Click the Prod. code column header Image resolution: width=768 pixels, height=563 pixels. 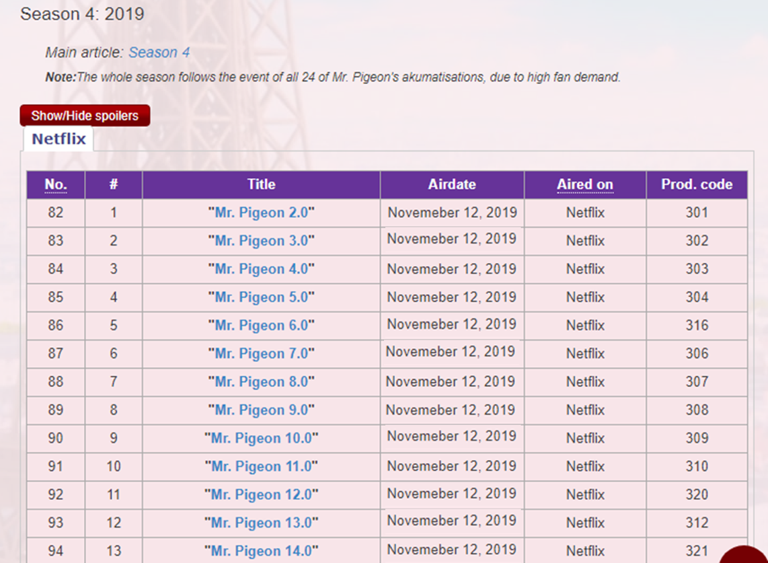(x=697, y=184)
